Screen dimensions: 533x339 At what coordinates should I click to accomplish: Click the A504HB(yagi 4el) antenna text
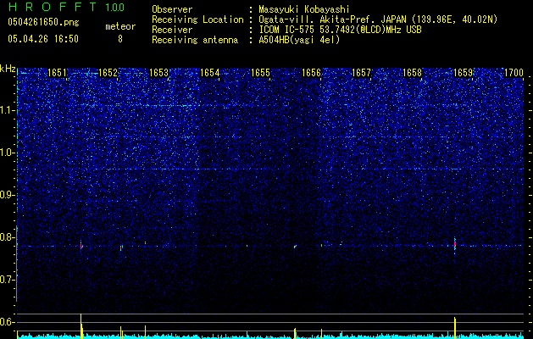coord(299,40)
